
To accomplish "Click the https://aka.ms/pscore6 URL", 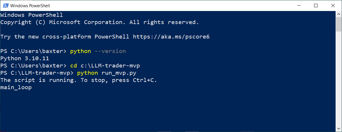I will (171, 37).
